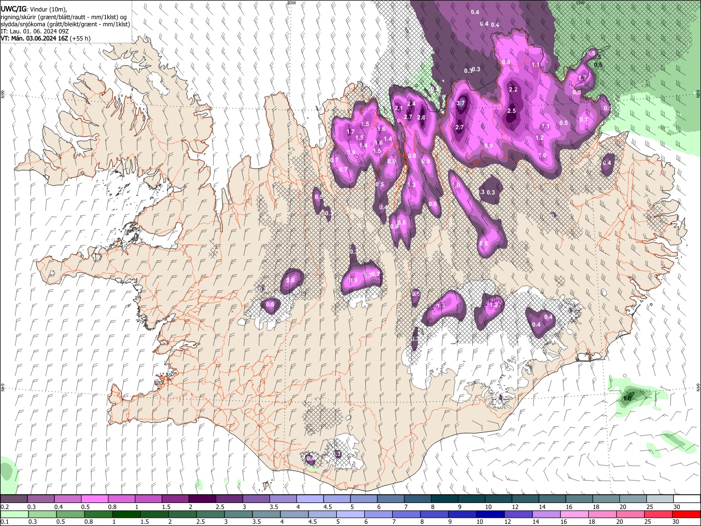
Task: Click the 2.1 snowfall value on the map
Action: [x=399, y=108]
